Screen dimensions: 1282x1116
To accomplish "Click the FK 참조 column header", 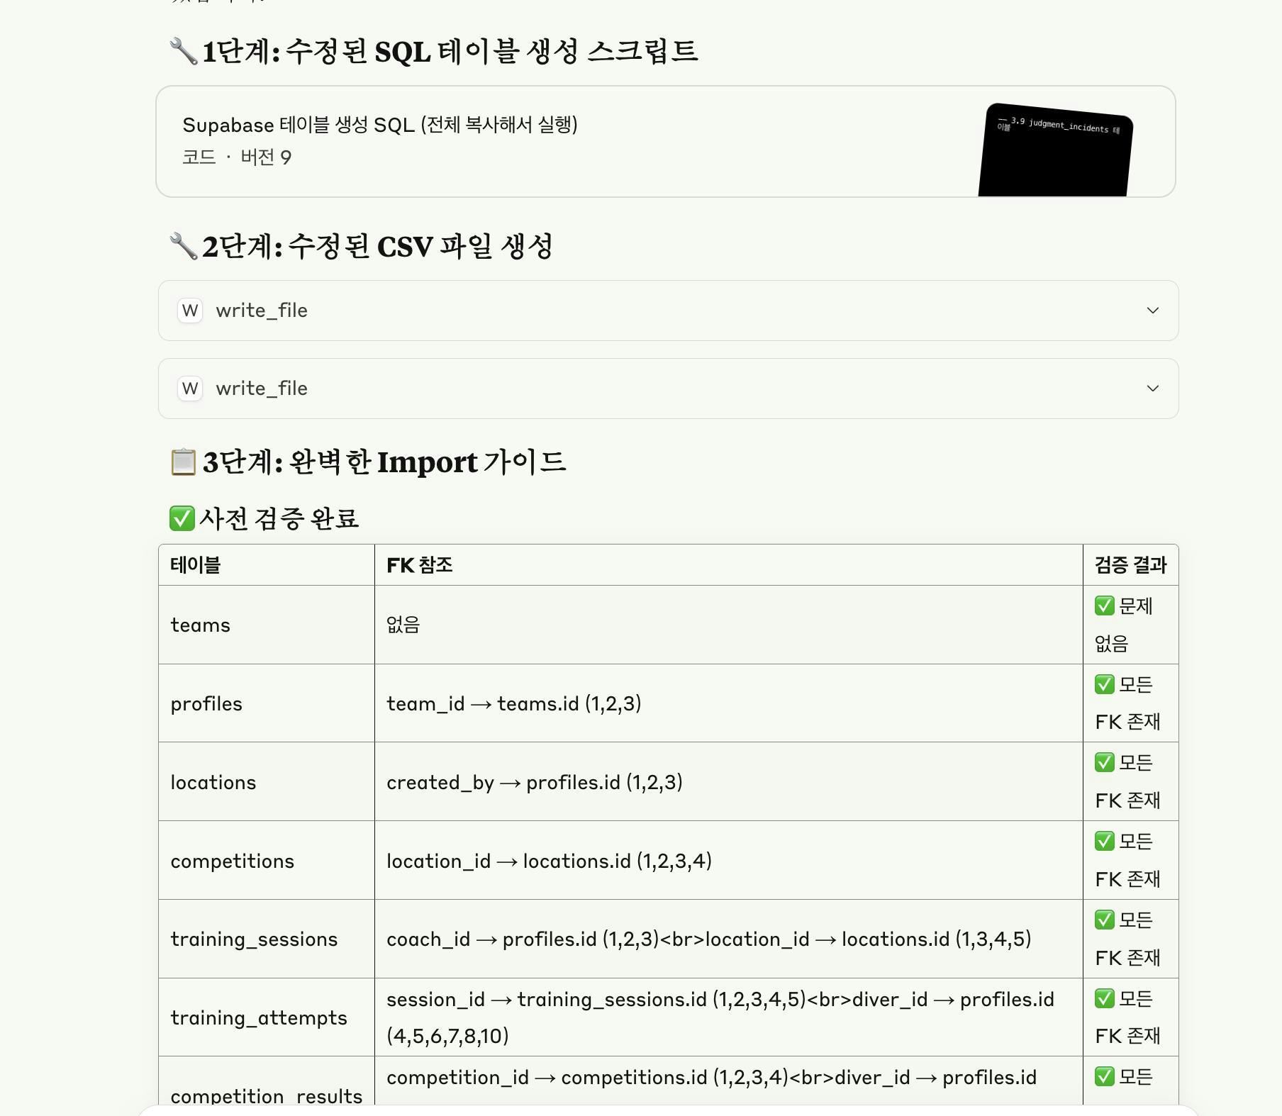I will pyautogui.click(x=420, y=565).
